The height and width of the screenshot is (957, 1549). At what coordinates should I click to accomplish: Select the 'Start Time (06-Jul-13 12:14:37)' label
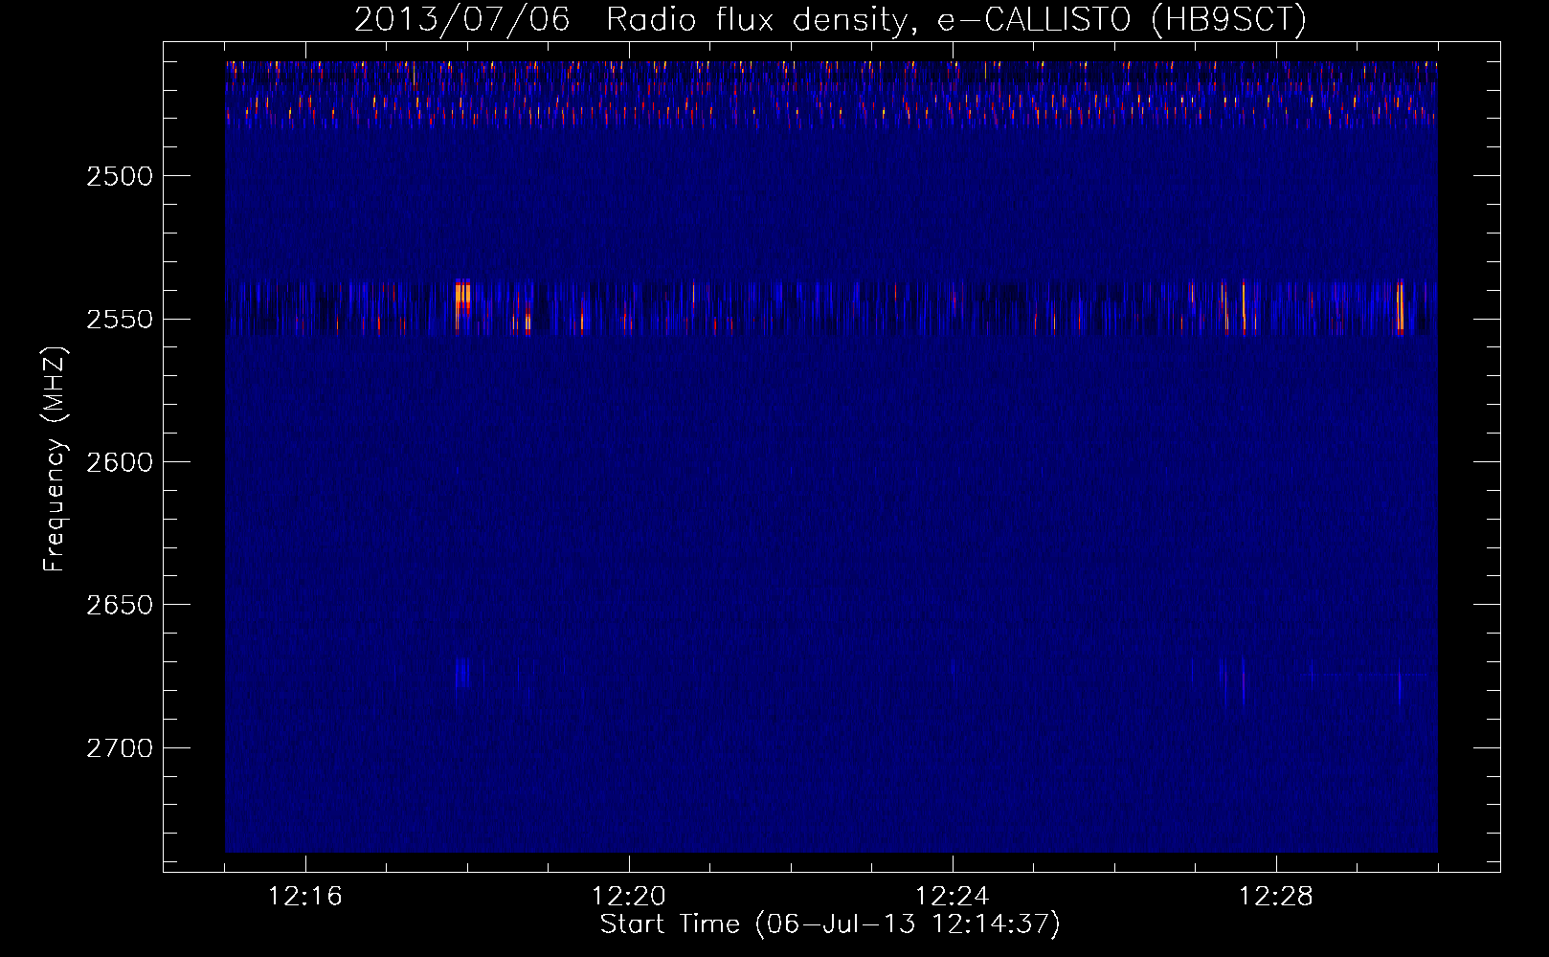pos(831,924)
